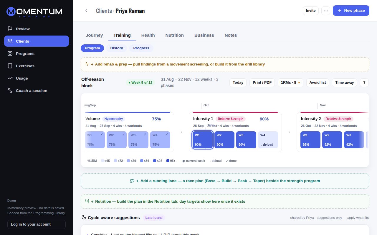Select the Program sub-view pill
This screenshot has width=377, height=235.
coord(92,48)
